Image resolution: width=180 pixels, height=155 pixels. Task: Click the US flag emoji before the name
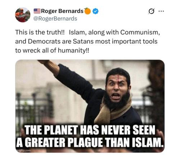pos(37,11)
